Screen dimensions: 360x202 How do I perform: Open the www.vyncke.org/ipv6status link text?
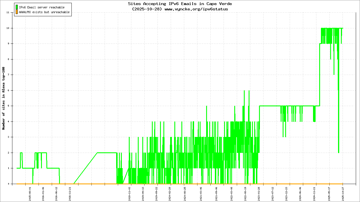[196, 9]
